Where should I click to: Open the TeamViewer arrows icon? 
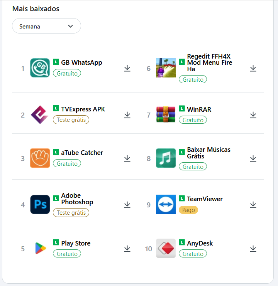pos(166,204)
